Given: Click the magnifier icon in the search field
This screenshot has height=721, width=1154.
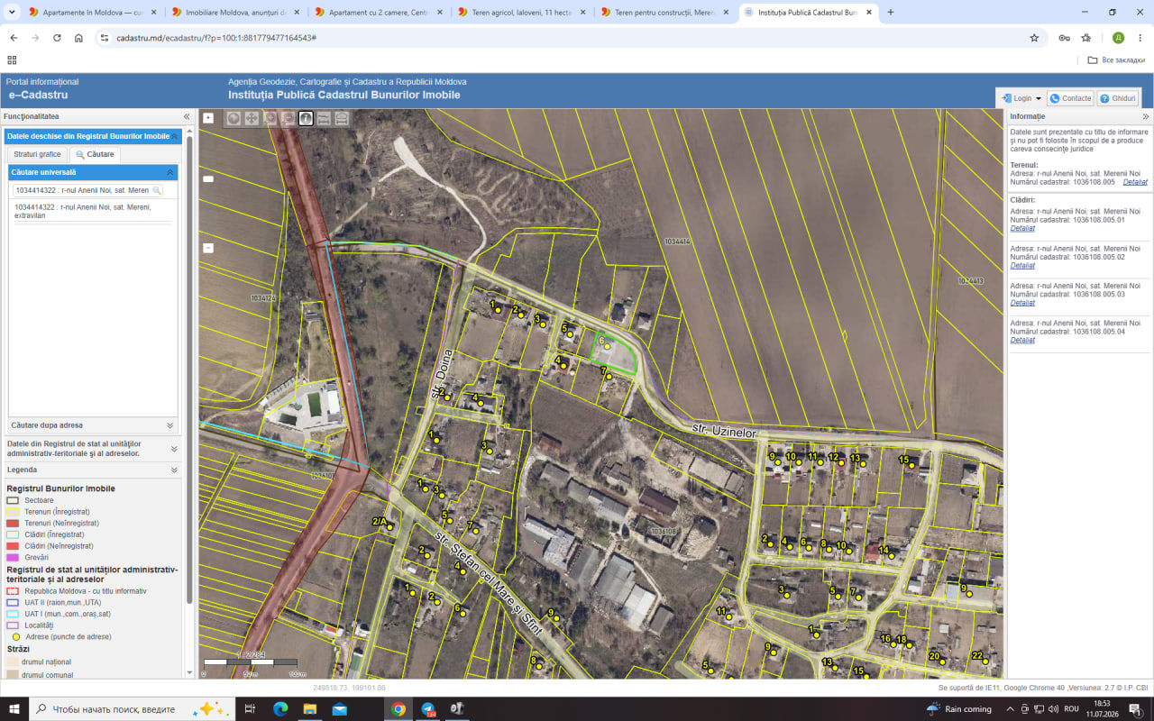Looking at the screenshot, I should [x=157, y=190].
